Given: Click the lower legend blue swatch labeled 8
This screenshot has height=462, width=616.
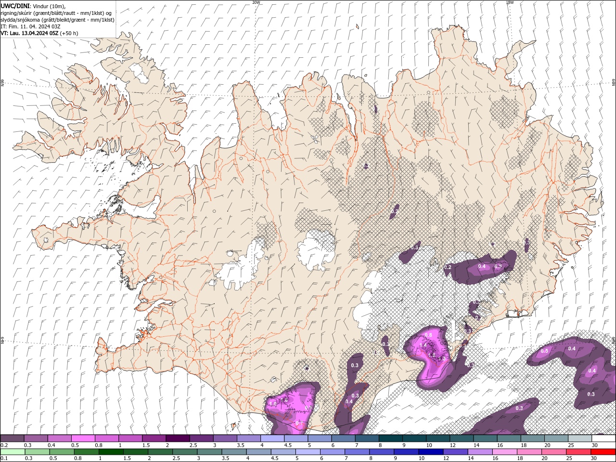Looking at the screenshot, I should tap(381, 452).
